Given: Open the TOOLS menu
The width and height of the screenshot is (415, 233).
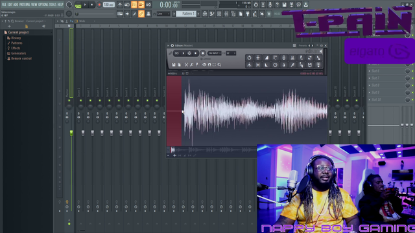Looking at the screenshot, I should 53,5.
